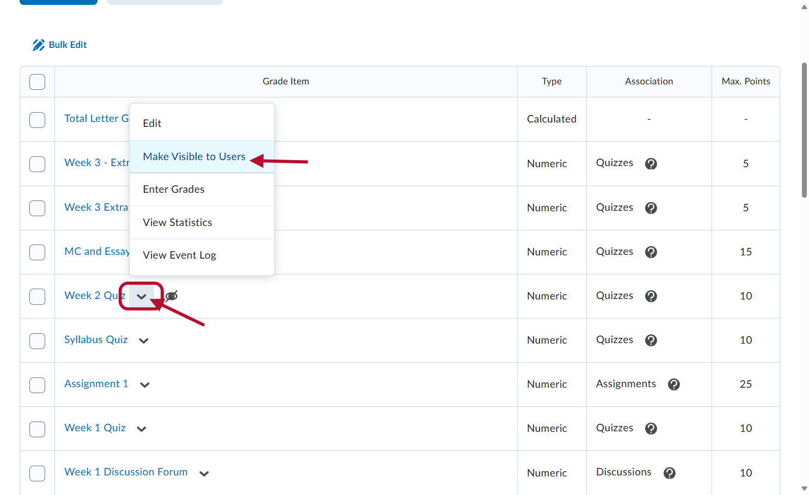This screenshot has width=809, height=495.
Task: Open the association help icon for Week 3 - Extra row
Action: [x=651, y=163]
